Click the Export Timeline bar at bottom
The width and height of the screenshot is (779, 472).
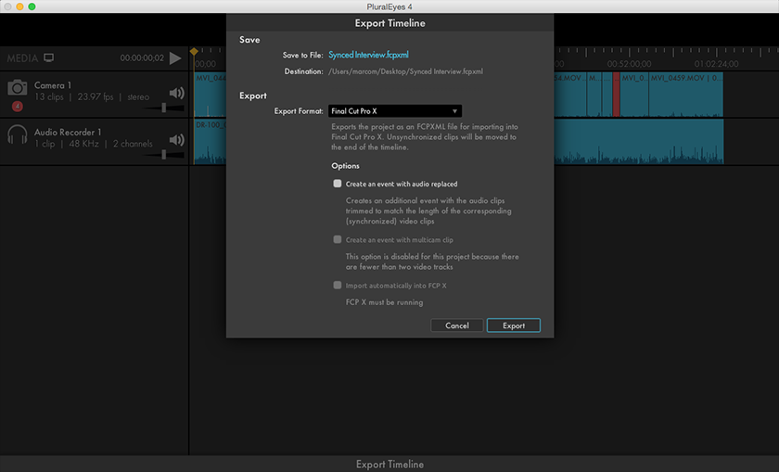coord(389,464)
